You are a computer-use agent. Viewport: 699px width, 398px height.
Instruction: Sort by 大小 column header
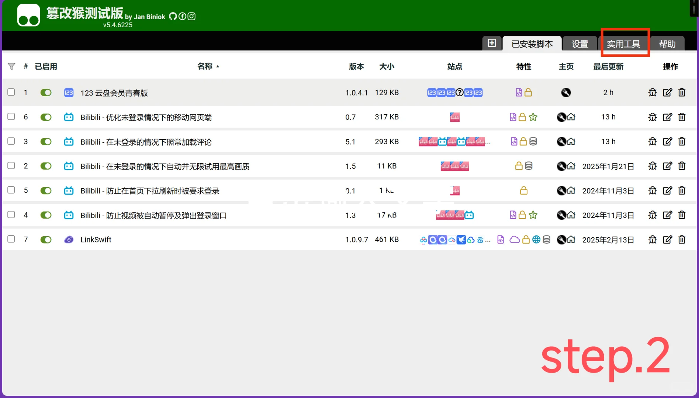click(387, 66)
